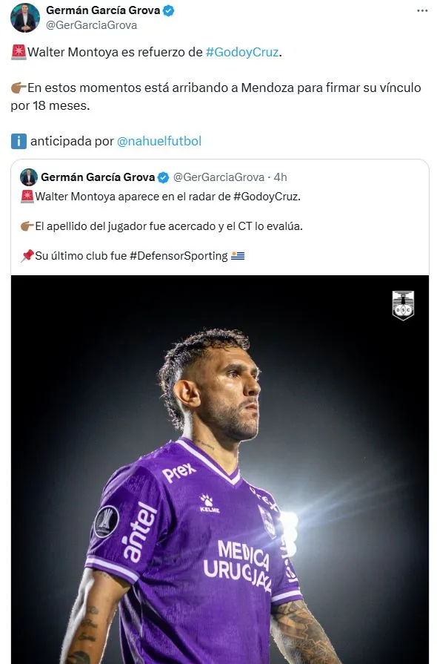Open the @nahuelfutbol mention link
437x664 pixels.
tap(159, 141)
